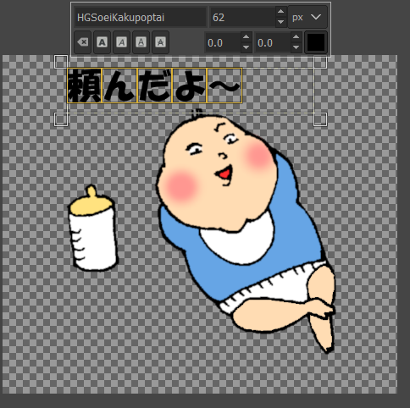Increase font size with up arrow
Screen dimensions: 410x408
pyautogui.click(x=280, y=12)
